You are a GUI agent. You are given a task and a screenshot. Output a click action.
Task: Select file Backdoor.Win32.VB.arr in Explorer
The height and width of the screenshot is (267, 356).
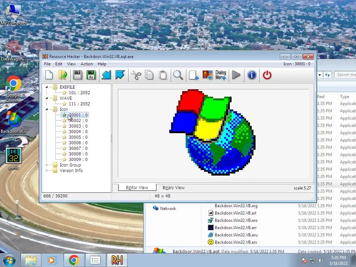coord(236,227)
